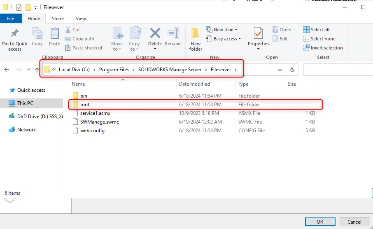This screenshot has width=373, height=229.
Task: Click into the search box
Action: (x=338, y=70)
